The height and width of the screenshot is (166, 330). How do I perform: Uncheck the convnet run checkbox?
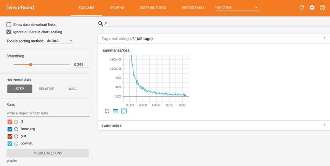[x=10, y=144]
